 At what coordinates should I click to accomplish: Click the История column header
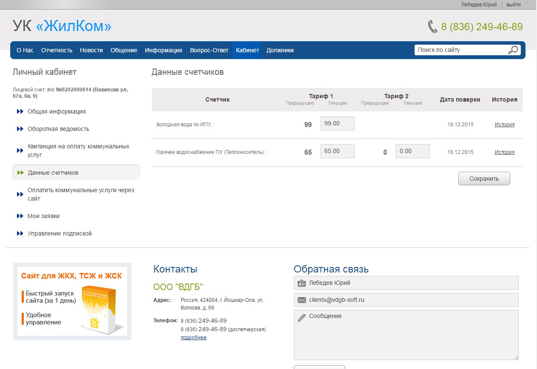click(x=505, y=99)
